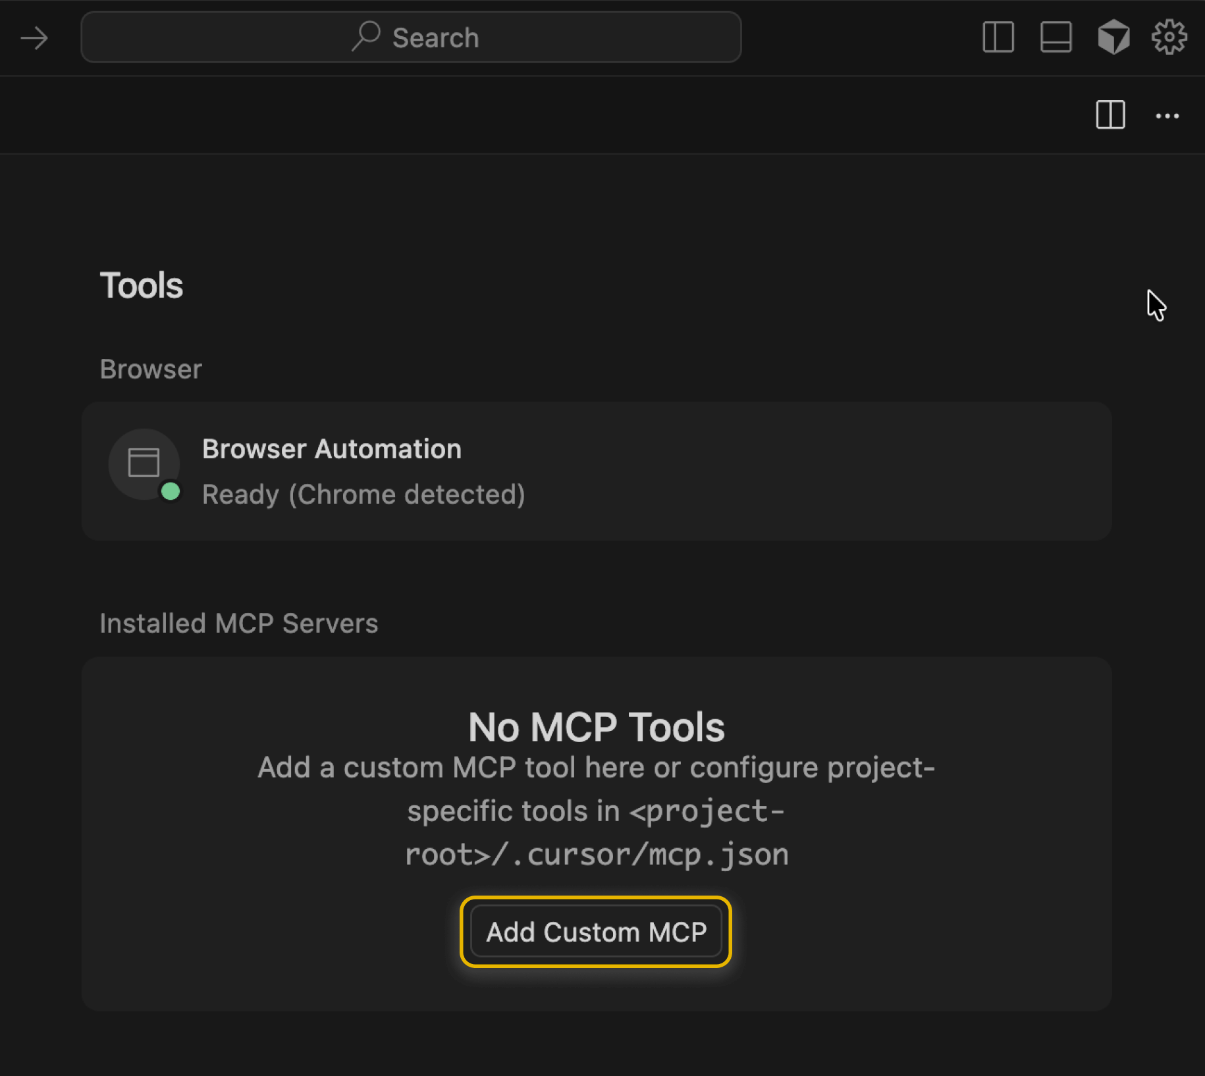Select the Tools section heading
1205x1076 pixels.
tap(141, 286)
